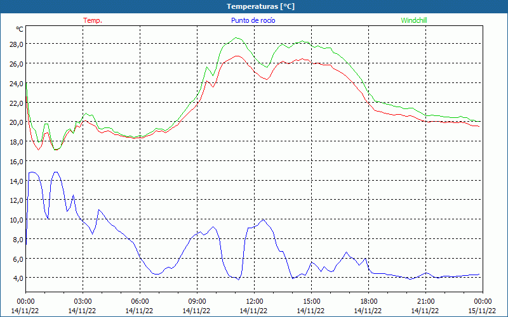Click the '6,0' y-axis value
The image size is (508, 317).
(x=18, y=259)
